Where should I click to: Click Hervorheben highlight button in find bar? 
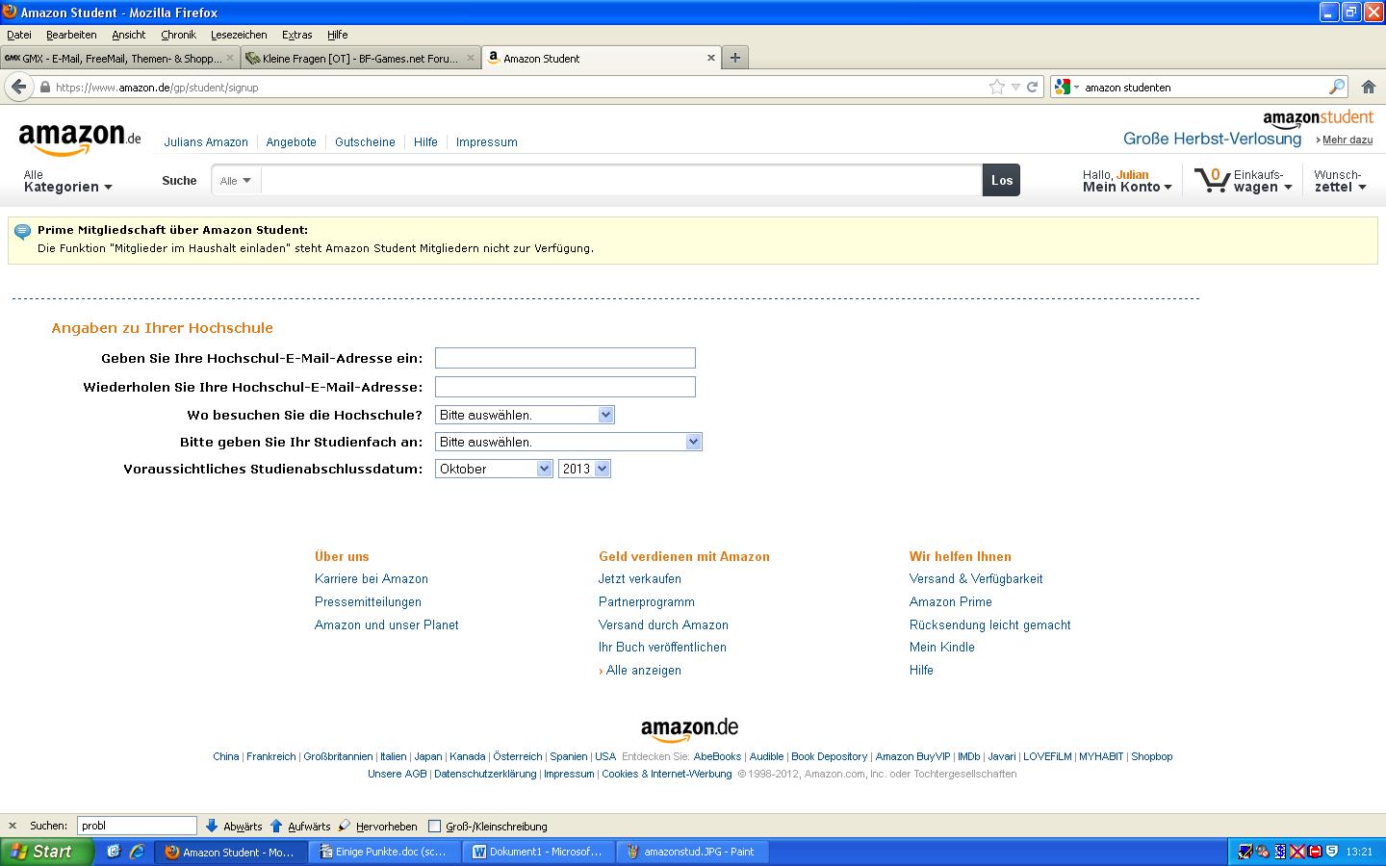tap(377, 826)
